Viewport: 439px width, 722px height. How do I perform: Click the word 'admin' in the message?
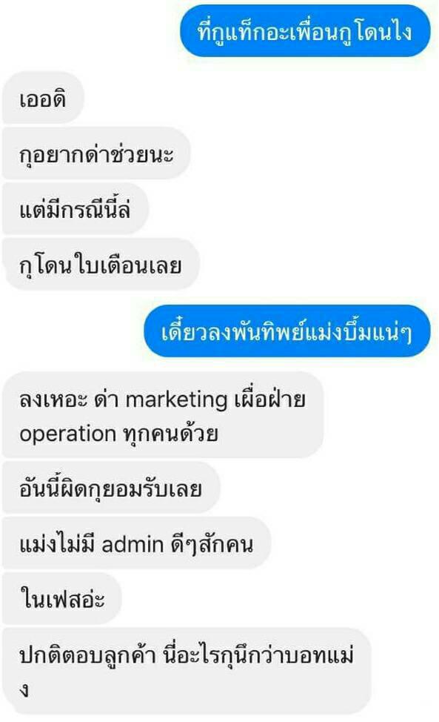133,545
